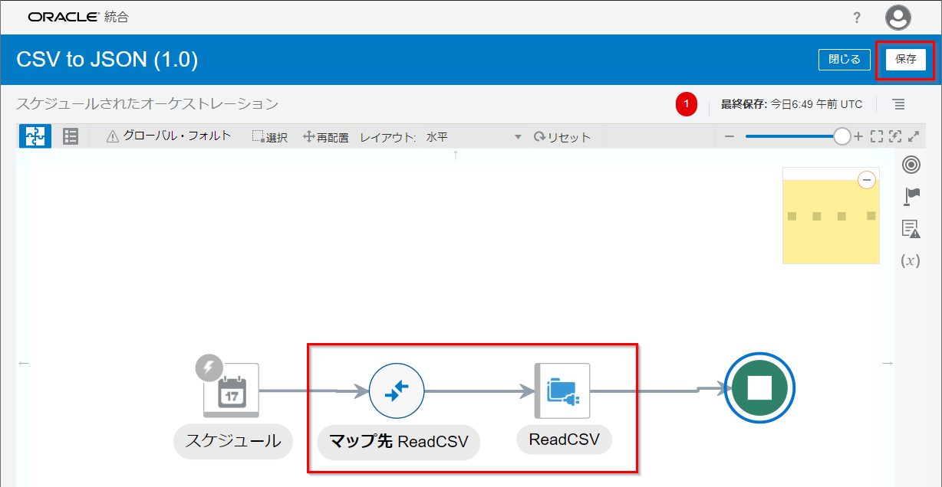Viewport: 942px width, 487px height.
Task: Click the 保存 save button
Action: pyautogui.click(x=906, y=59)
